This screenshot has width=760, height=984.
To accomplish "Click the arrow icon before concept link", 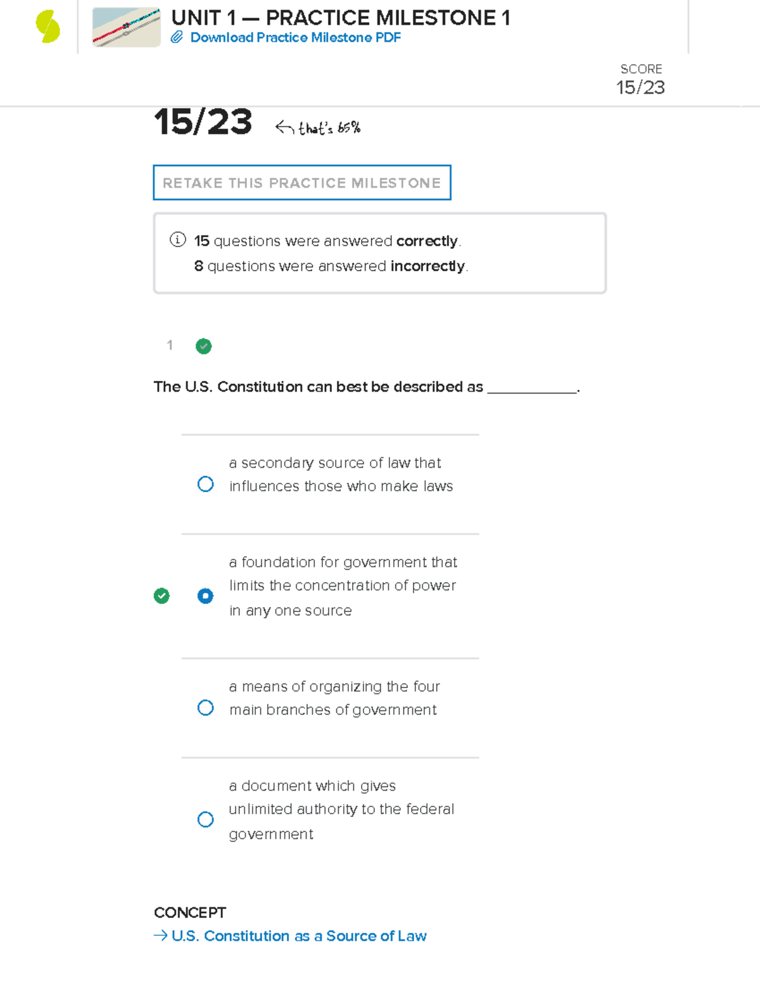I will point(160,935).
